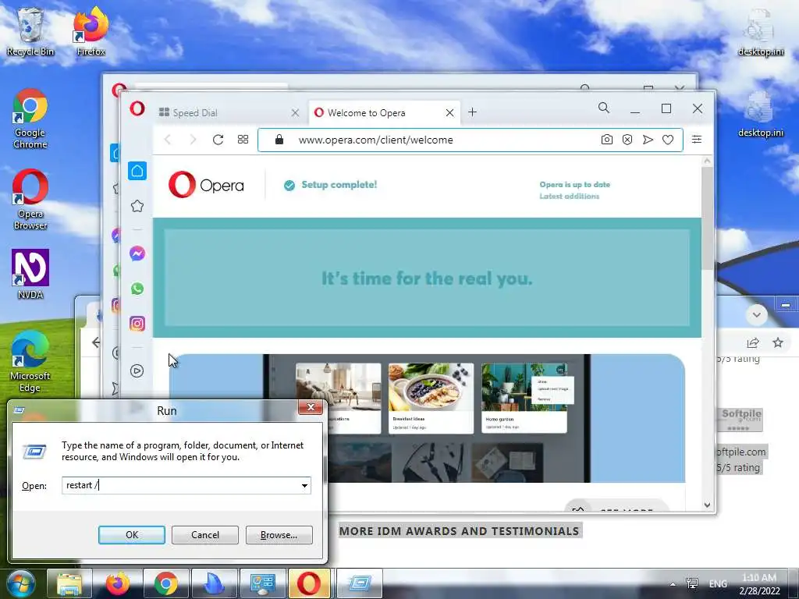Click the Opera address bar URL
Viewport: 799px width, 599px height.
click(x=375, y=140)
